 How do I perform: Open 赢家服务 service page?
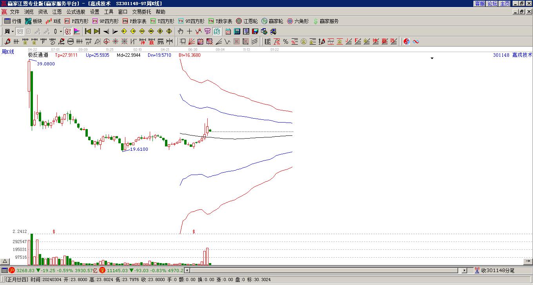pyautogui.click(x=326, y=21)
